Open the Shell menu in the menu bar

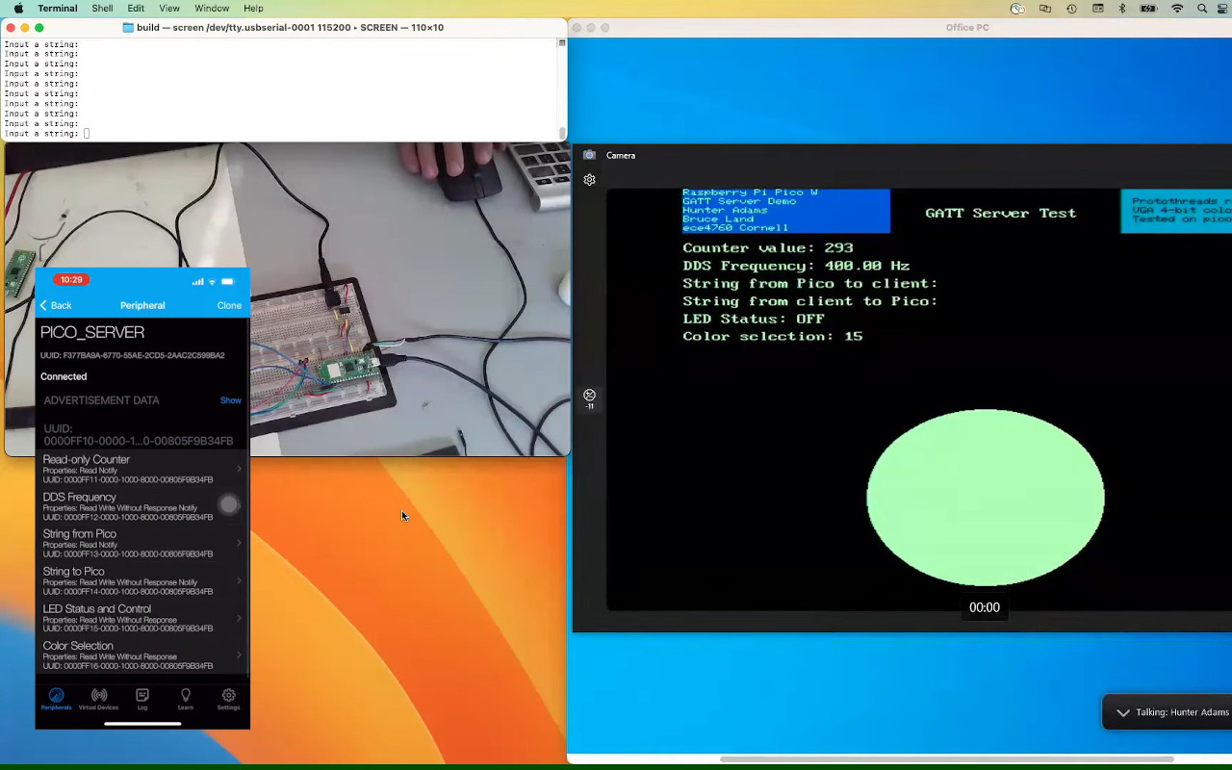pyautogui.click(x=102, y=9)
